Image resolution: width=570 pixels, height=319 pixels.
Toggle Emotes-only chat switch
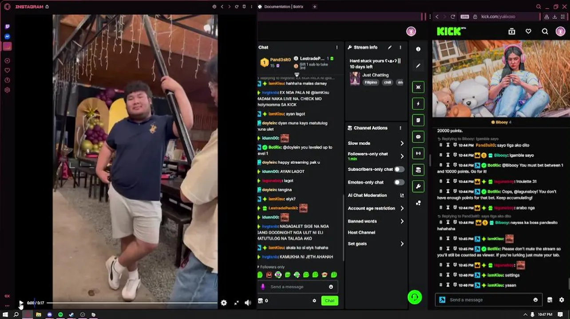pyautogui.click(x=399, y=182)
